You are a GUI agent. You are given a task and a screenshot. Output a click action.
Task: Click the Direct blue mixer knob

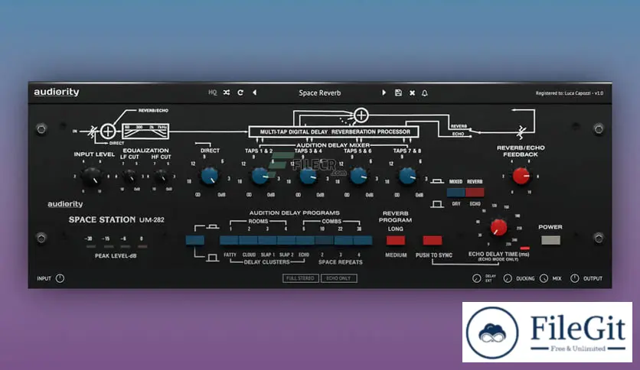click(x=210, y=176)
